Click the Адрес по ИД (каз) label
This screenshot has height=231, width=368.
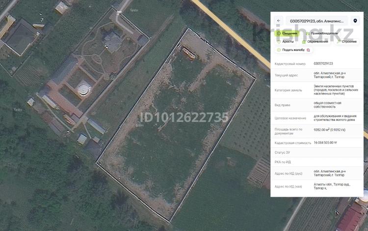[x=288, y=187]
